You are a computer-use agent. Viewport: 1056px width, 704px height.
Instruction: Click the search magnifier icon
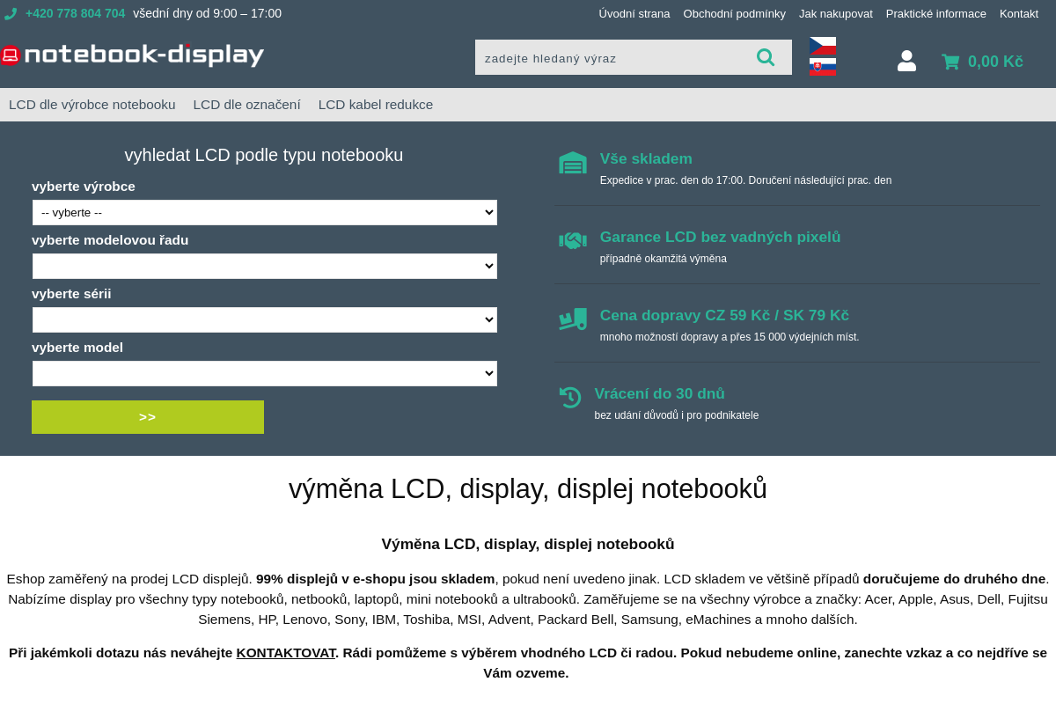[765, 56]
